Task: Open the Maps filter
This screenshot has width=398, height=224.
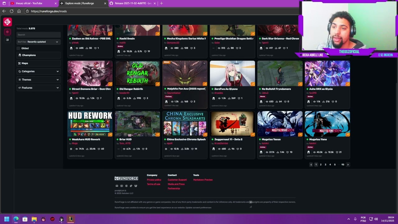Action: tap(39, 63)
